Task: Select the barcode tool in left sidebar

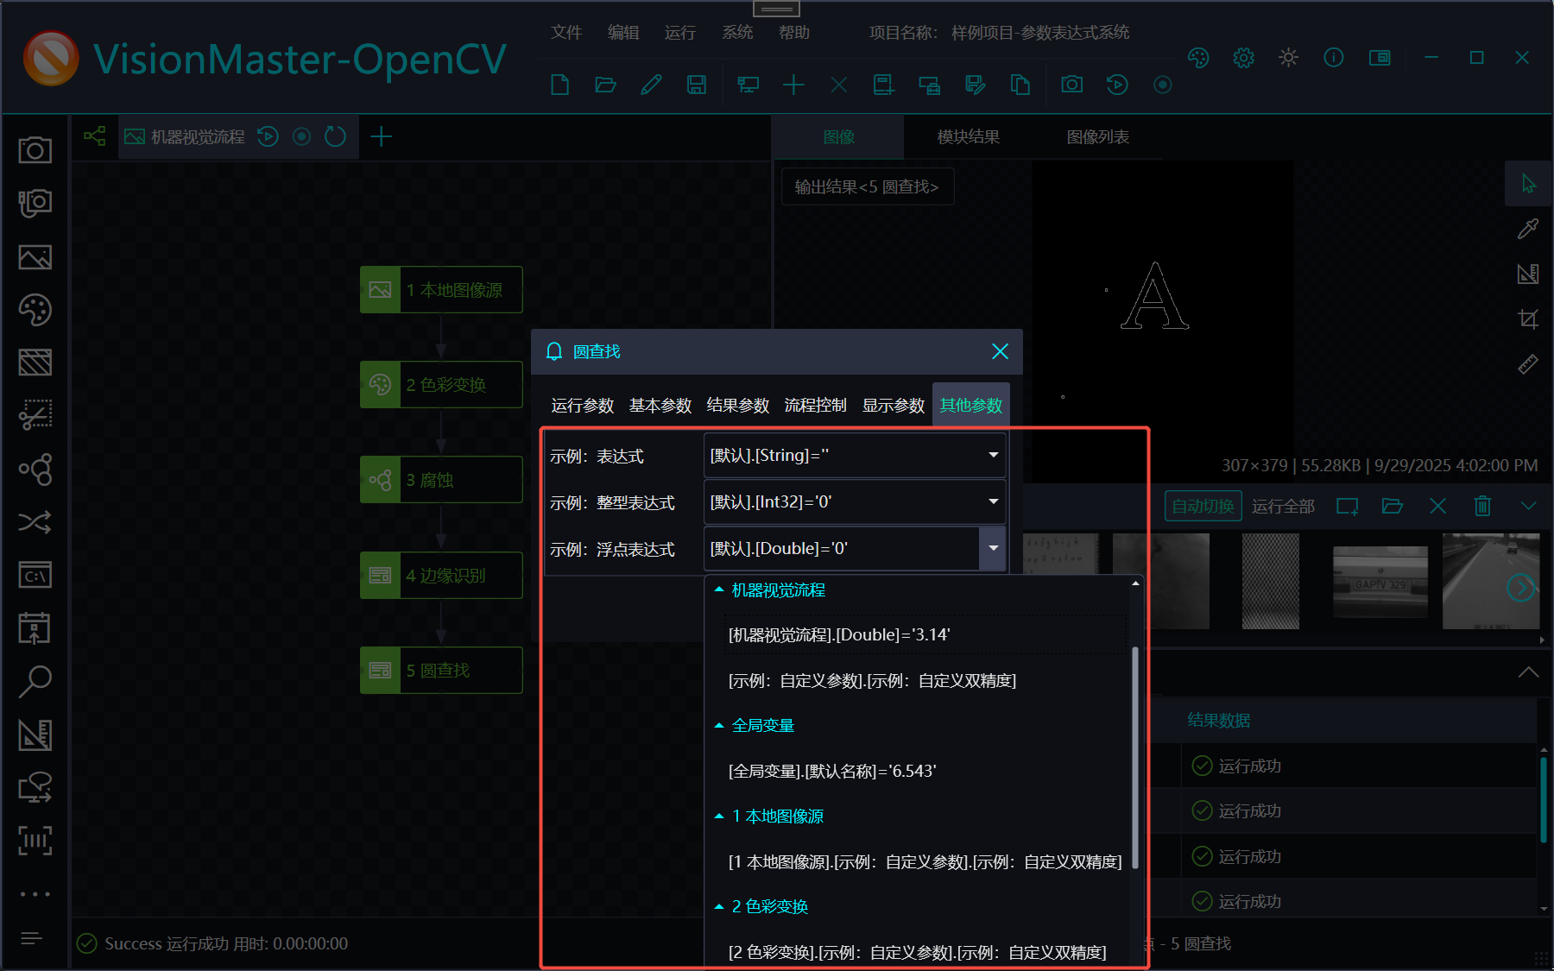Action: point(35,840)
